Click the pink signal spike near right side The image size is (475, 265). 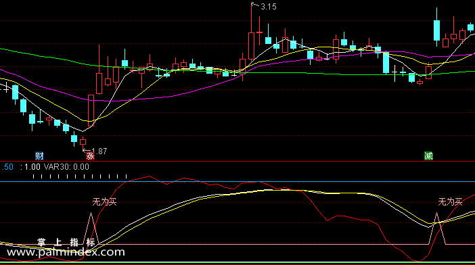tap(436, 214)
